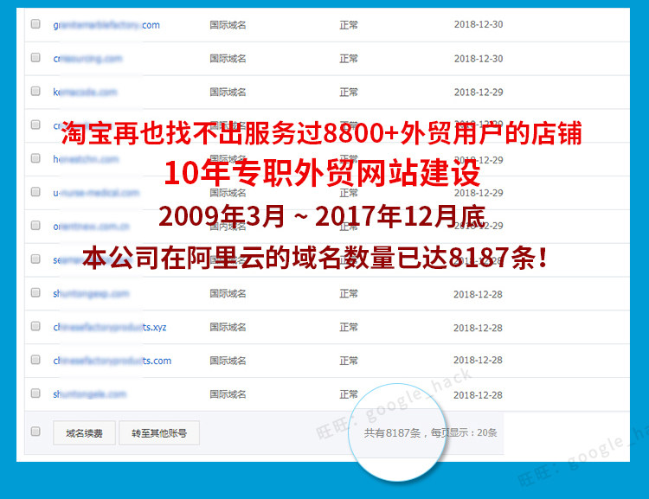Image resolution: width=649 pixels, height=499 pixels.
Task: Tick the checkbox for the domain starting with "he"
Action: click(35, 158)
